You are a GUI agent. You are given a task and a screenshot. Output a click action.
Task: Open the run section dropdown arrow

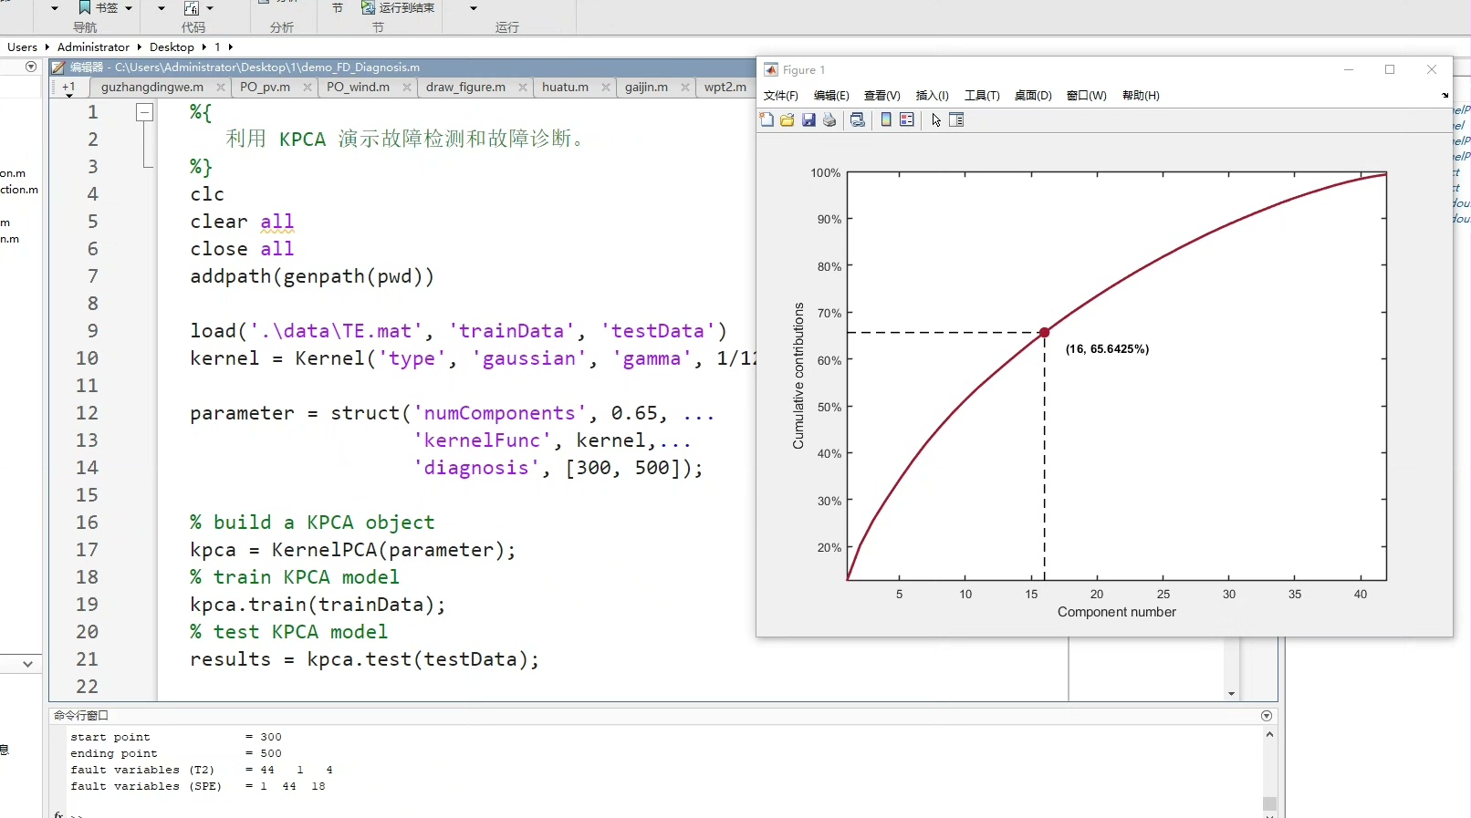click(x=473, y=8)
